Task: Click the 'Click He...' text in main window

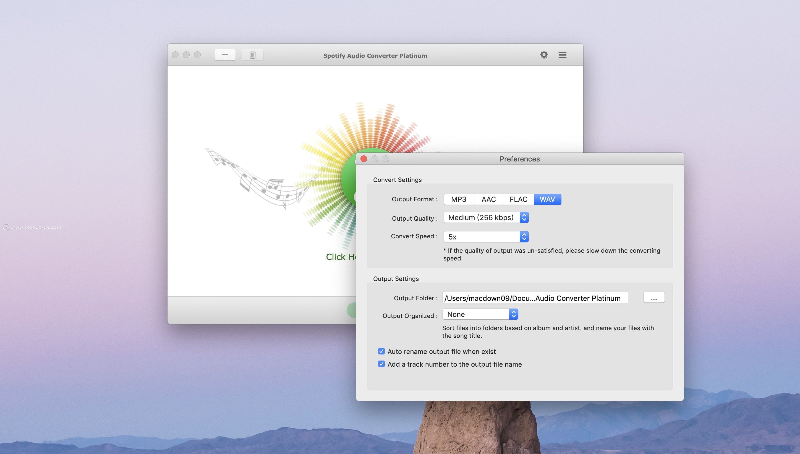Action: tap(341, 257)
